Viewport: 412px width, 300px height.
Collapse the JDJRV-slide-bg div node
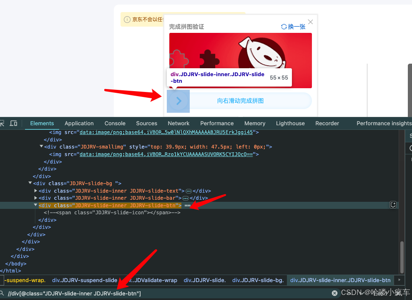(x=30, y=183)
